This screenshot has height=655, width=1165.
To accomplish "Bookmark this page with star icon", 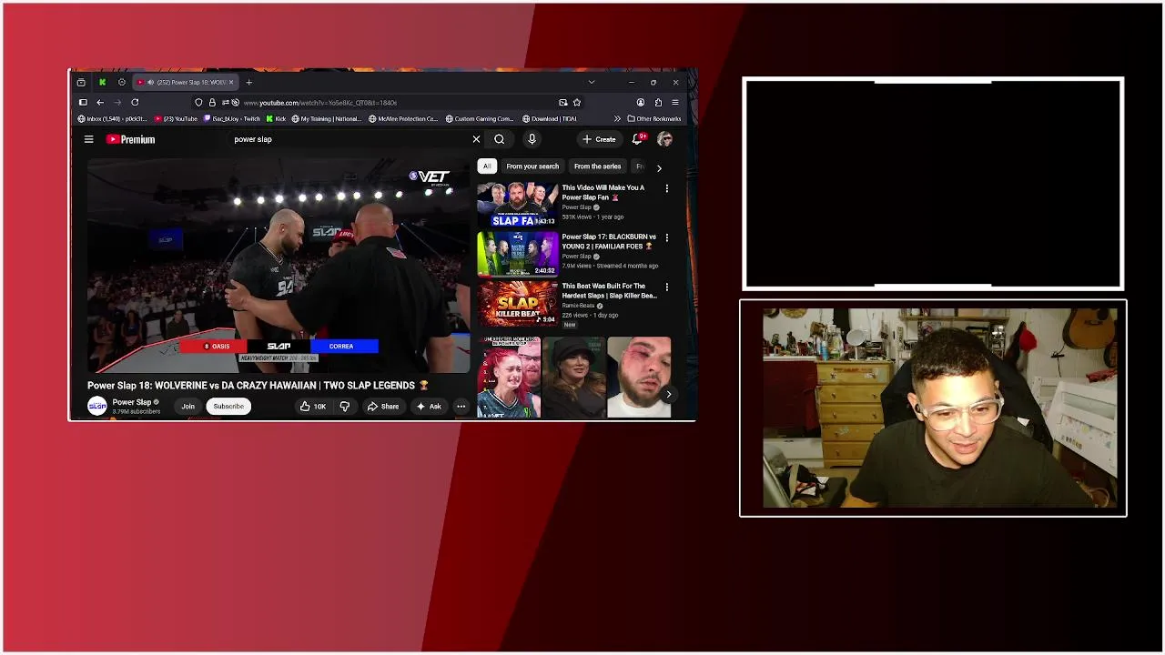I will 576,103.
